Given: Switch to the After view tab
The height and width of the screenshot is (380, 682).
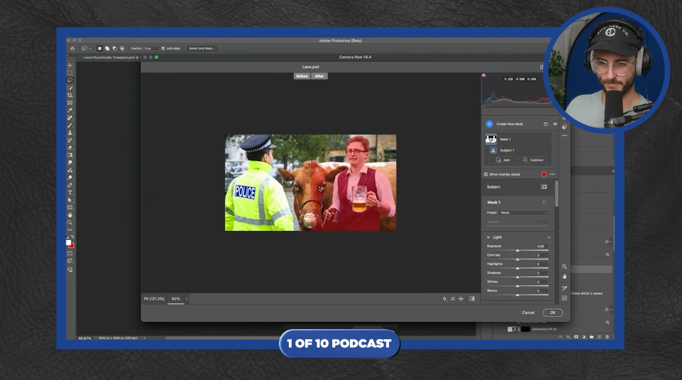Looking at the screenshot, I should tap(319, 76).
